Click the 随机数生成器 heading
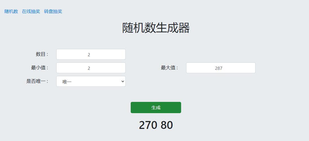Viewport: 309px width, 141px height. [156, 28]
